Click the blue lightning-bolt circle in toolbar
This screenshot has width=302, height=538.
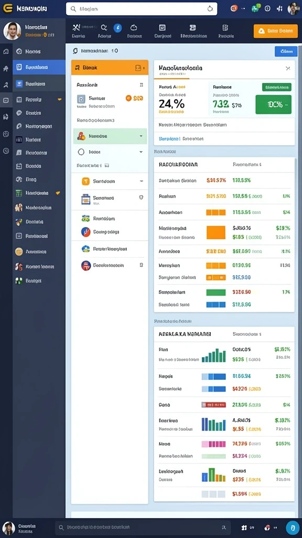click(x=117, y=28)
